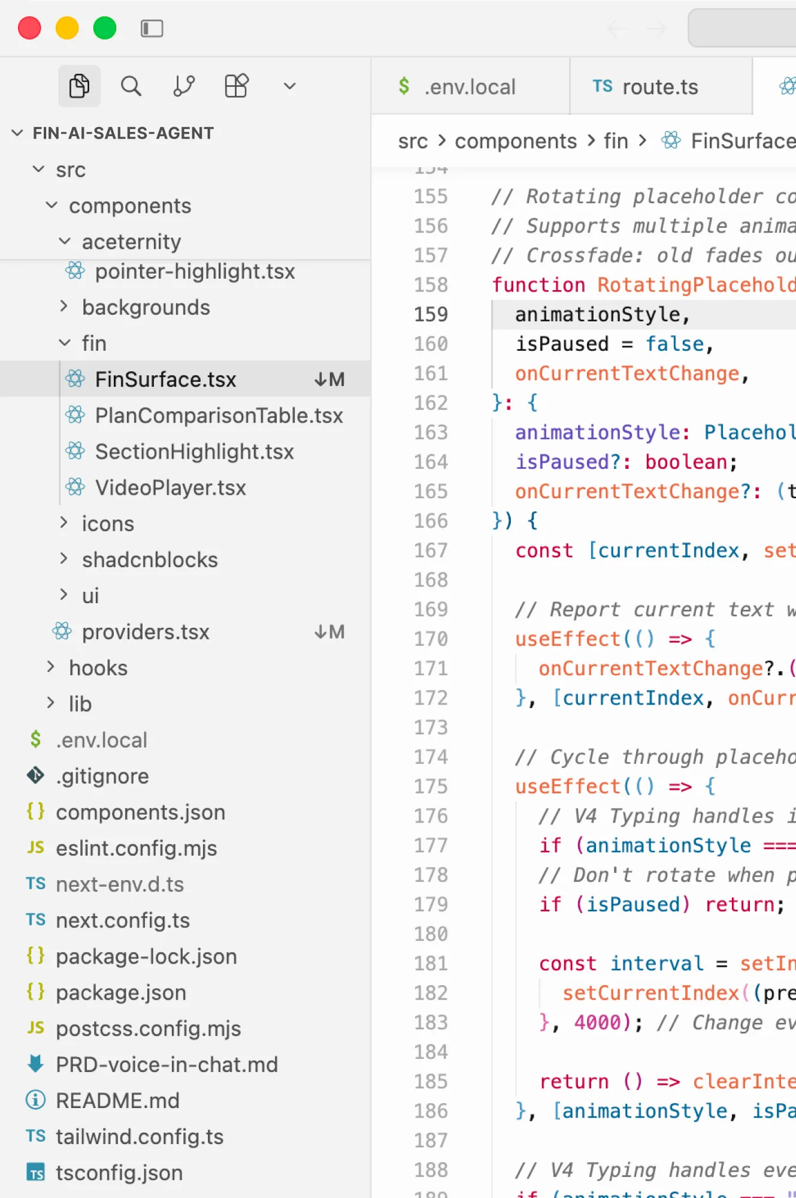Click the info icon beside README.md

coord(35,1100)
